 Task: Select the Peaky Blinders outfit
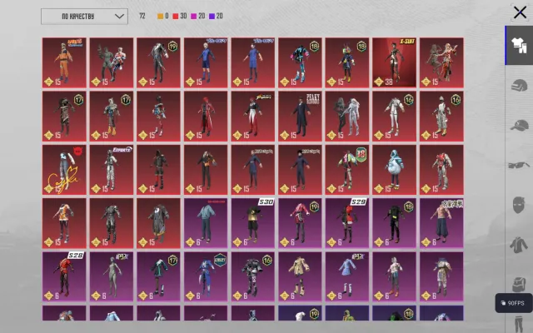pyautogui.click(x=300, y=116)
